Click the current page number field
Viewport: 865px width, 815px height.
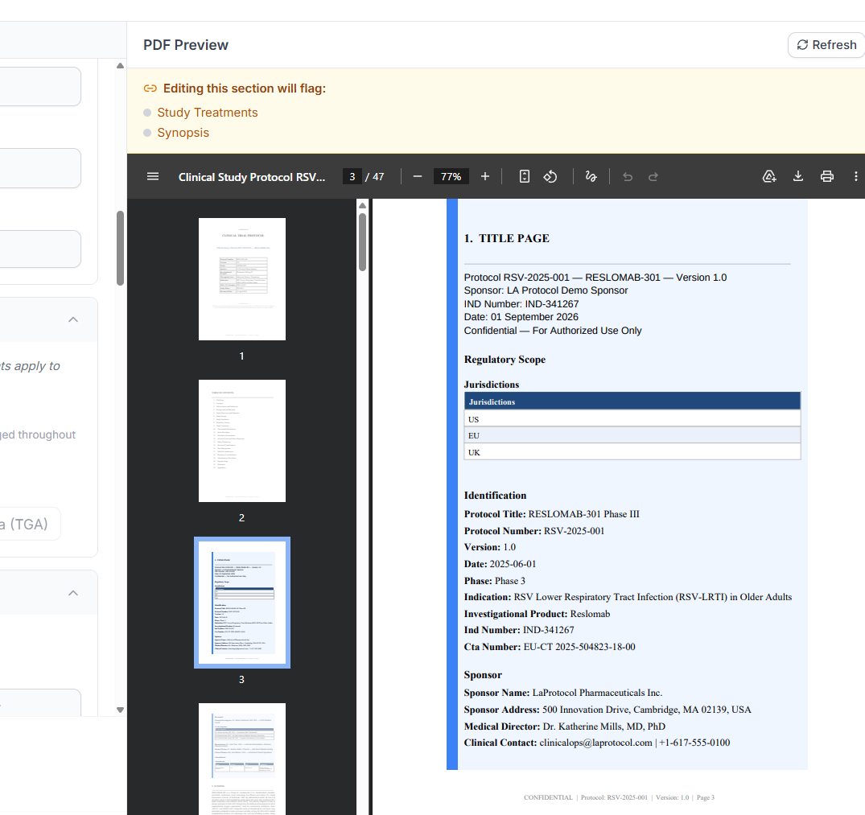tap(352, 176)
